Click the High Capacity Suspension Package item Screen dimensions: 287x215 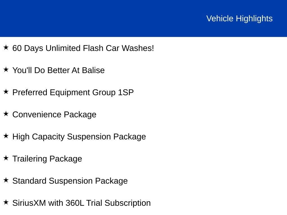(x=79, y=137)
